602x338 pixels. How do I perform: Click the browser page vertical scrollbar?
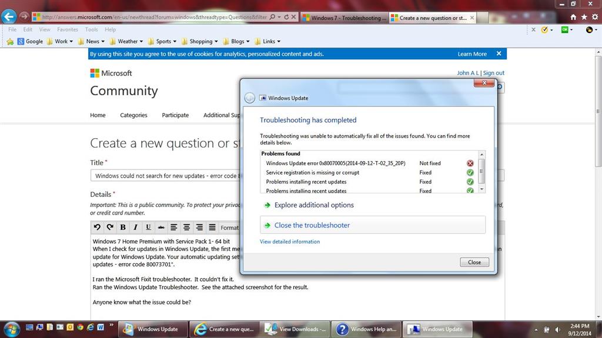[598, 111]
